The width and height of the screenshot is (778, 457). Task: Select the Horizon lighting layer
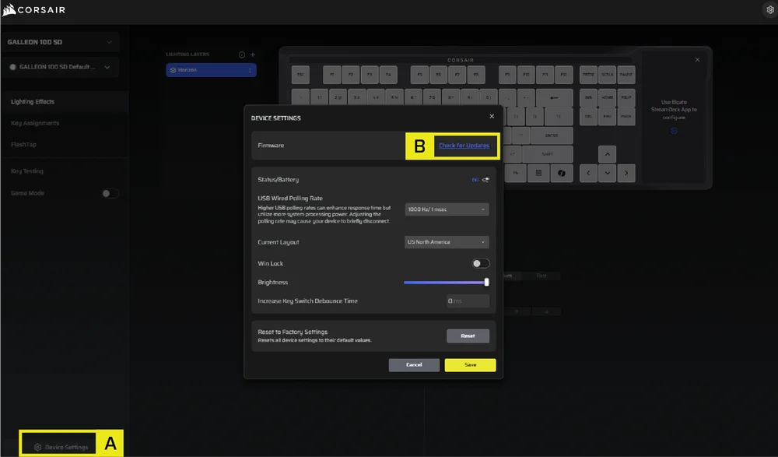tap(202, 69)
